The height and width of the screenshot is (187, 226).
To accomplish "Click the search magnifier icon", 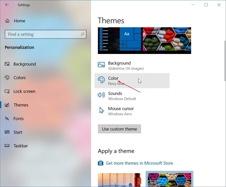I will coord(82,34).
